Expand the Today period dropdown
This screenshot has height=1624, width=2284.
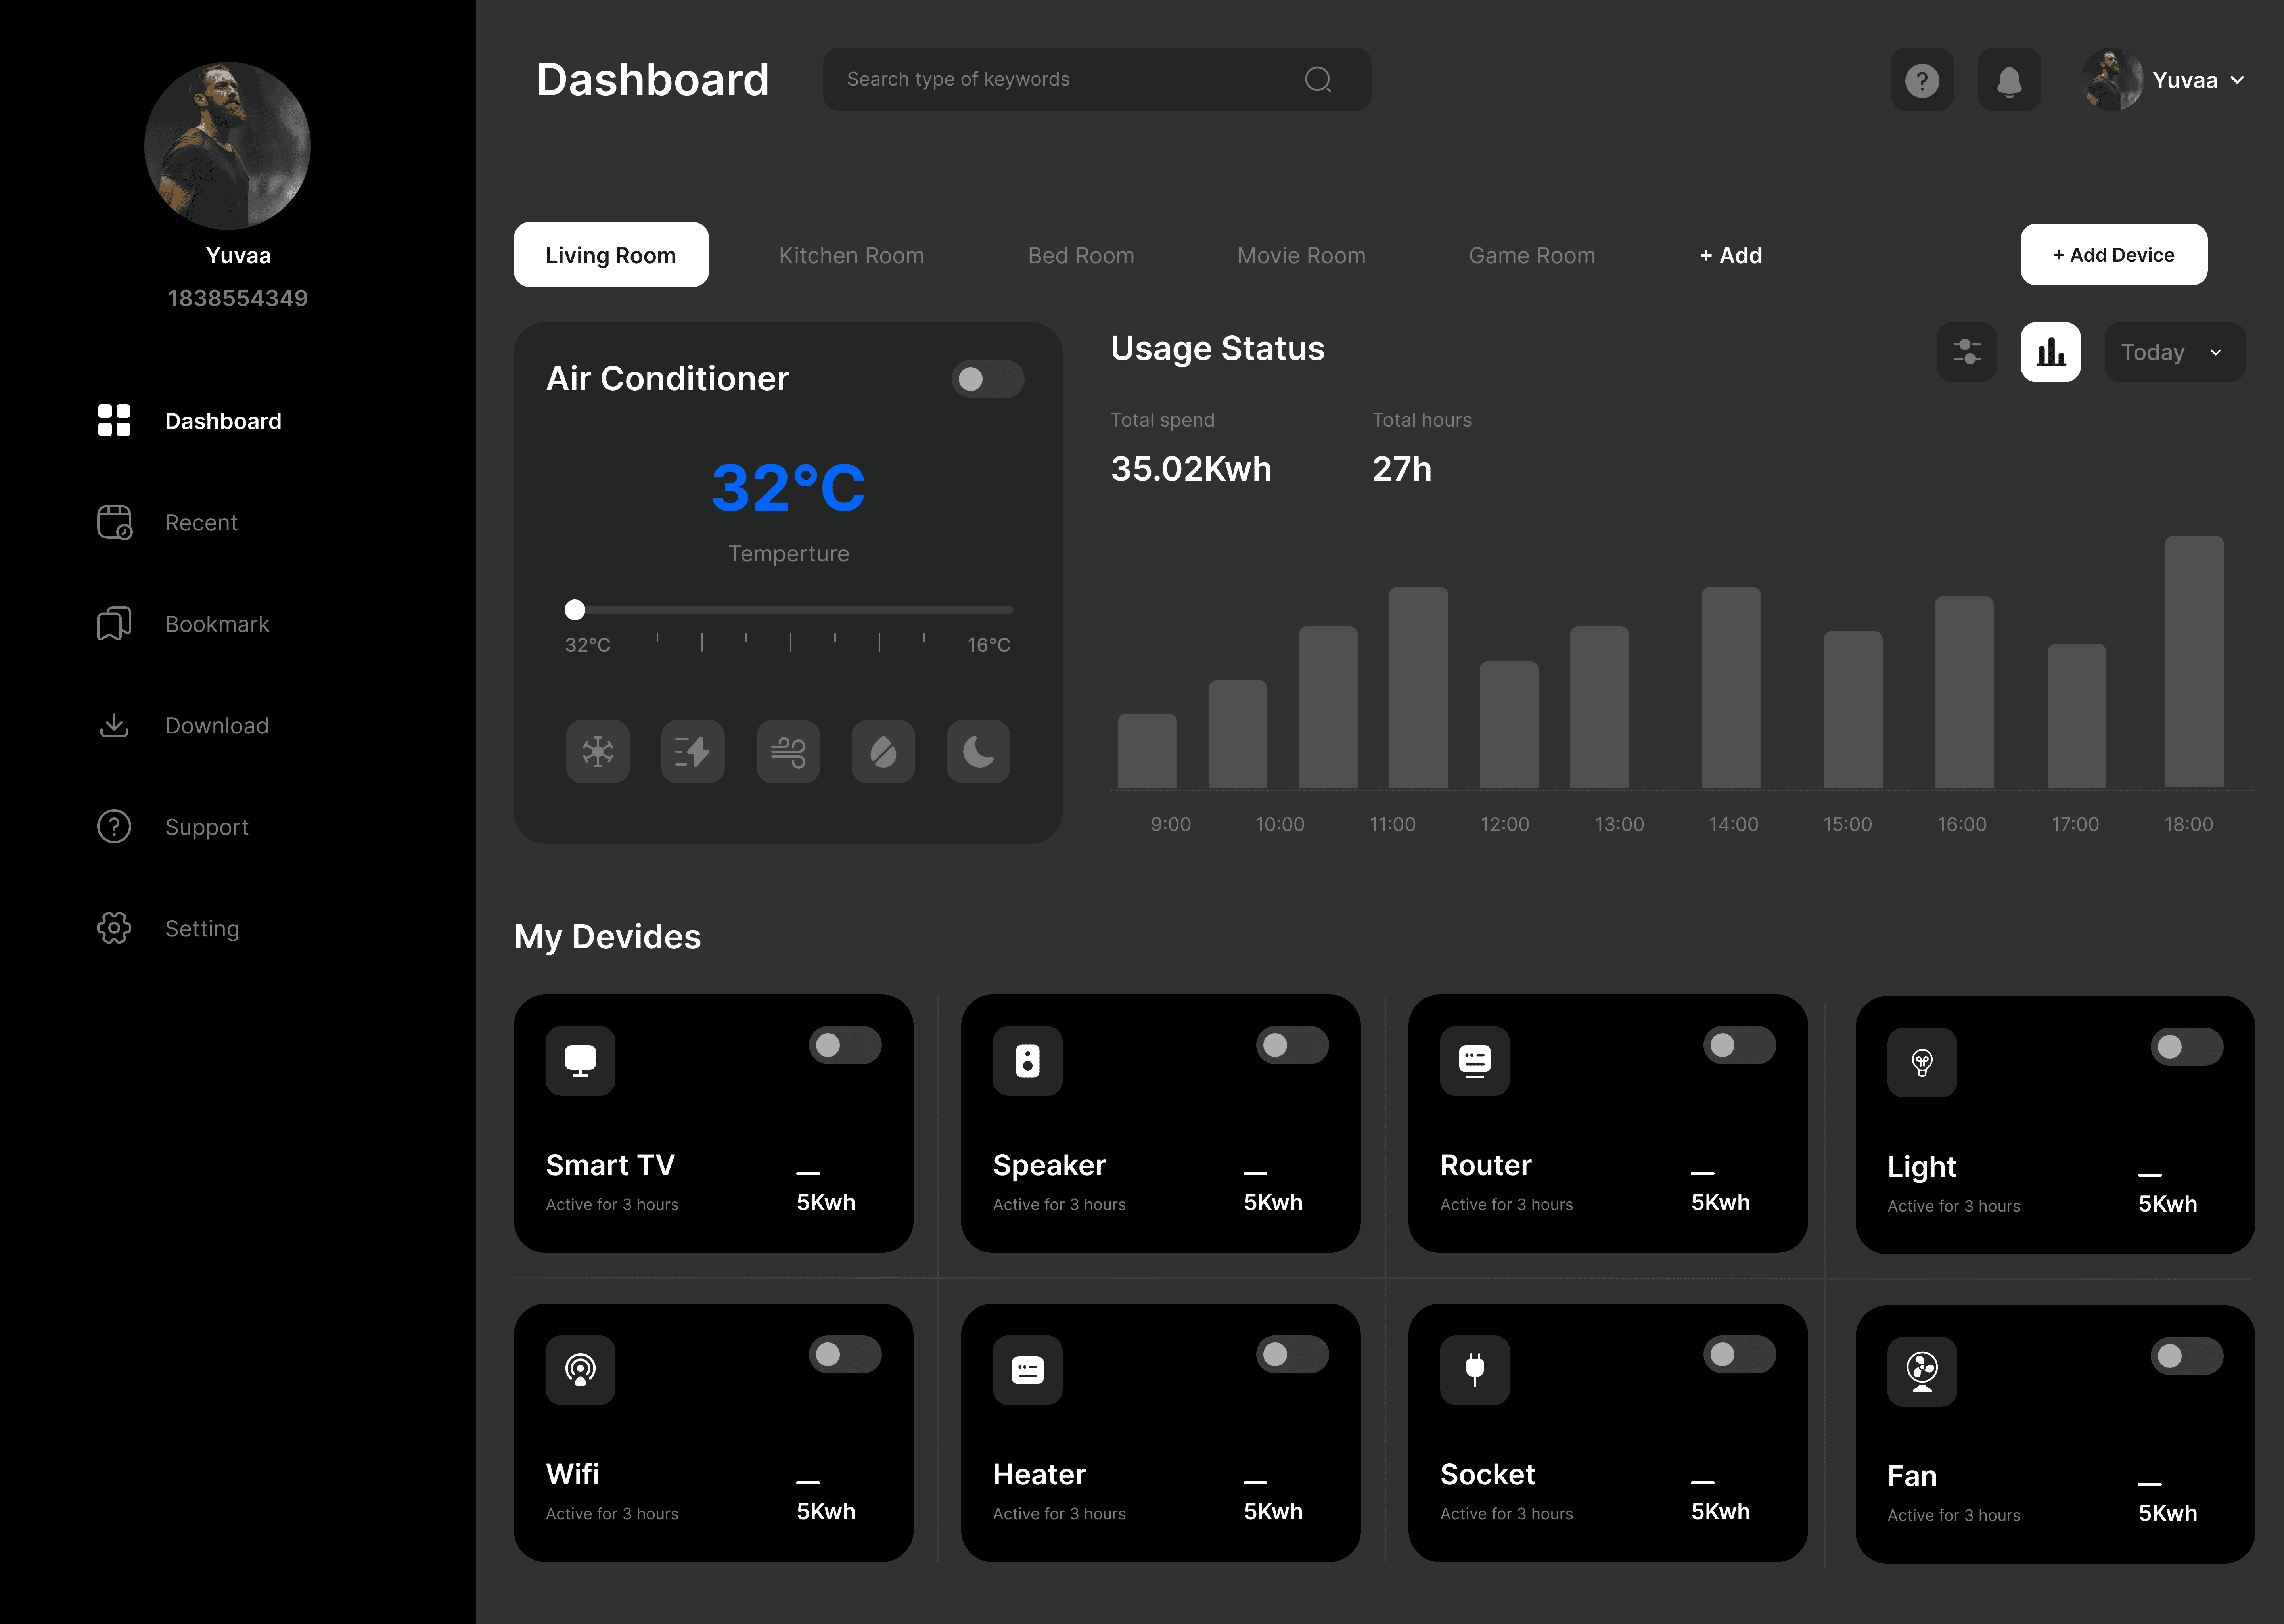[x=2174, y=352]
